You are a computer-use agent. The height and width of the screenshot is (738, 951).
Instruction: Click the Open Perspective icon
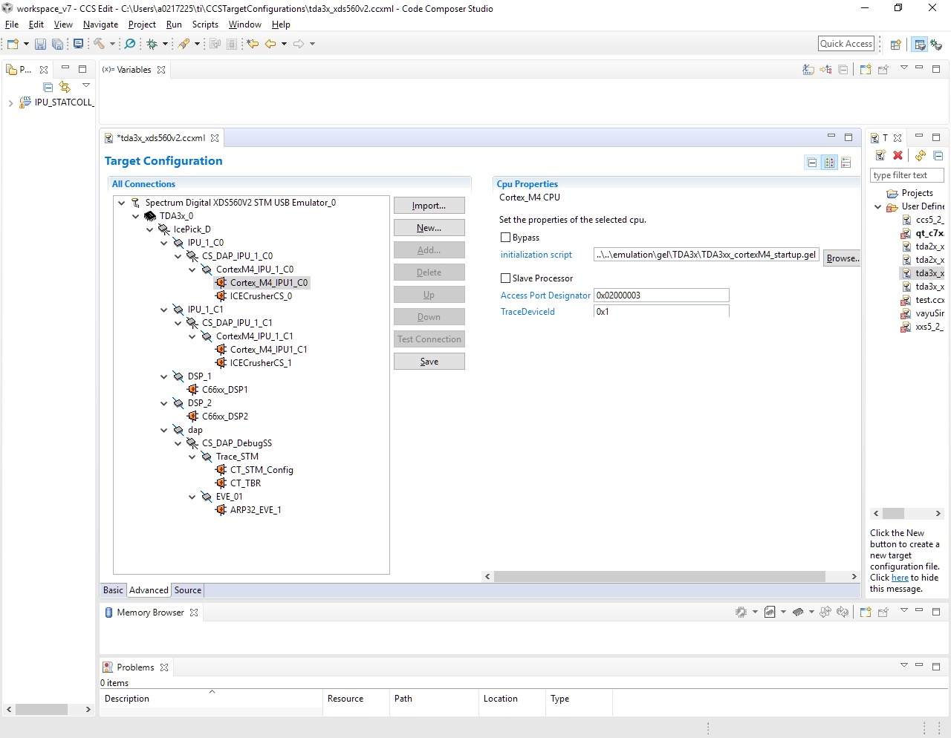[896, 45]
